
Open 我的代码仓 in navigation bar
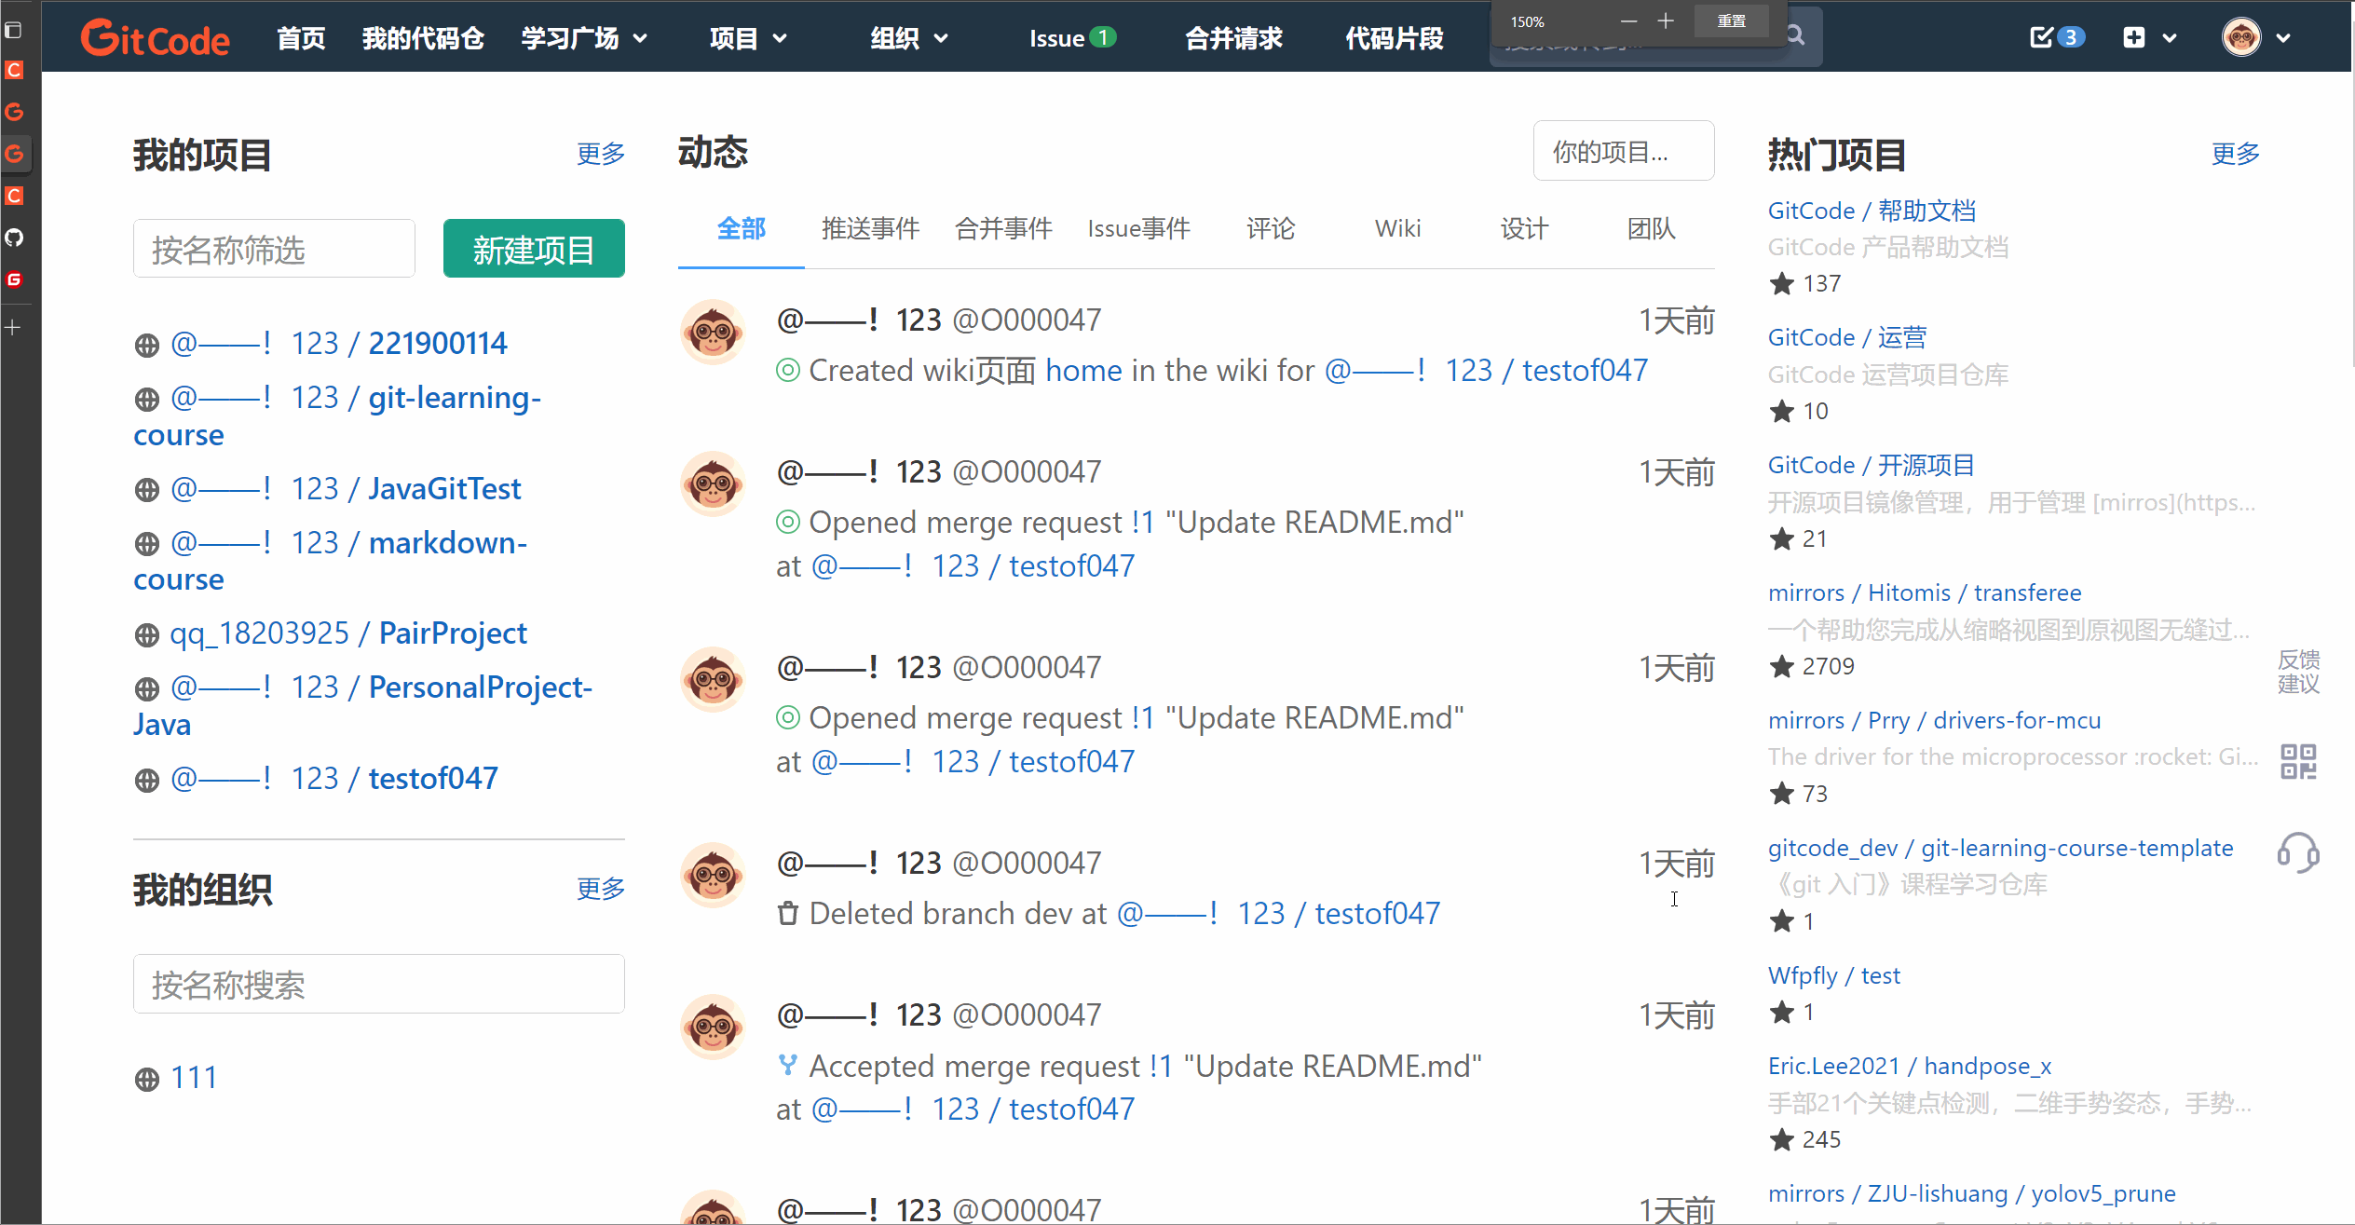click(x=423, y=38)
